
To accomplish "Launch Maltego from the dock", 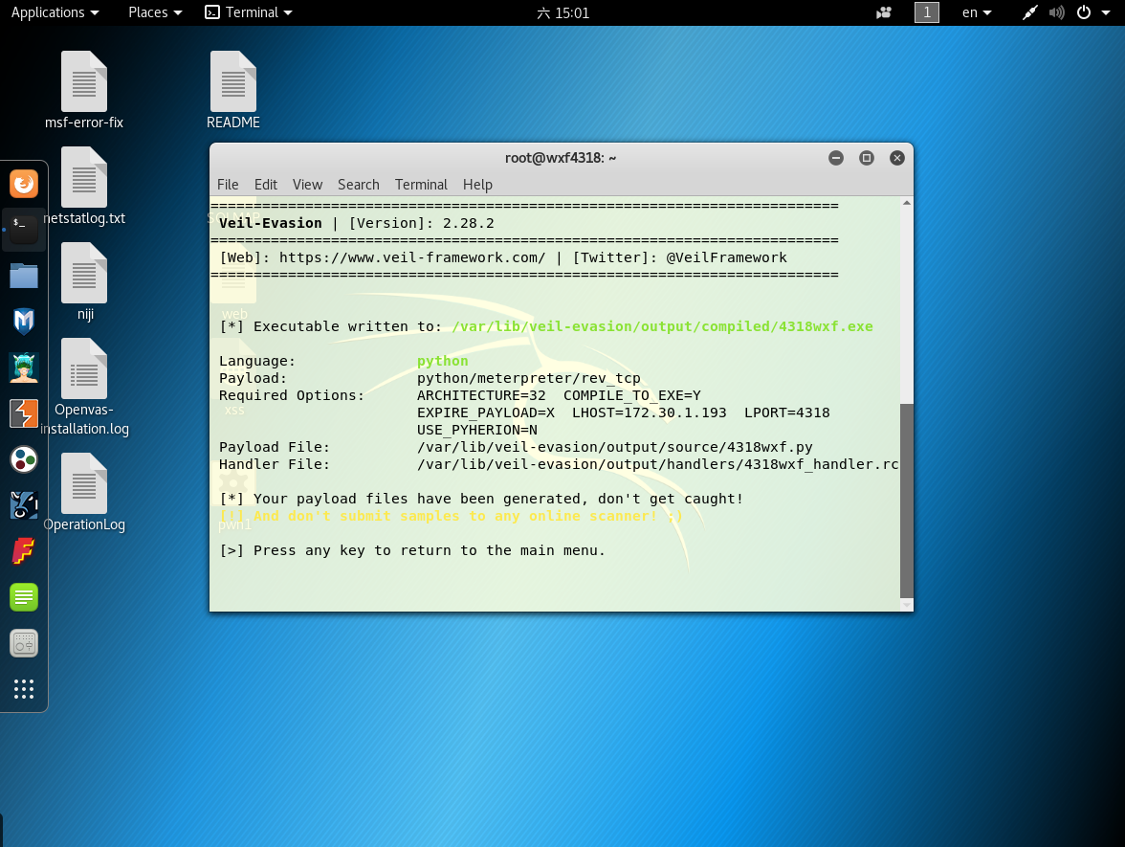I will pos(24,505).
